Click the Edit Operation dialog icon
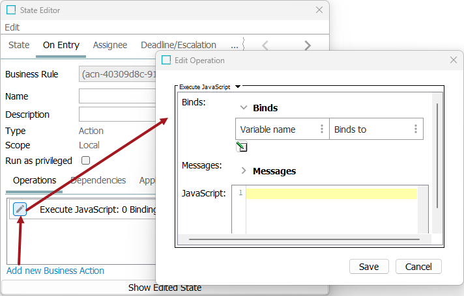The width and height of the screenshot is (464, 296). [166, 60]
